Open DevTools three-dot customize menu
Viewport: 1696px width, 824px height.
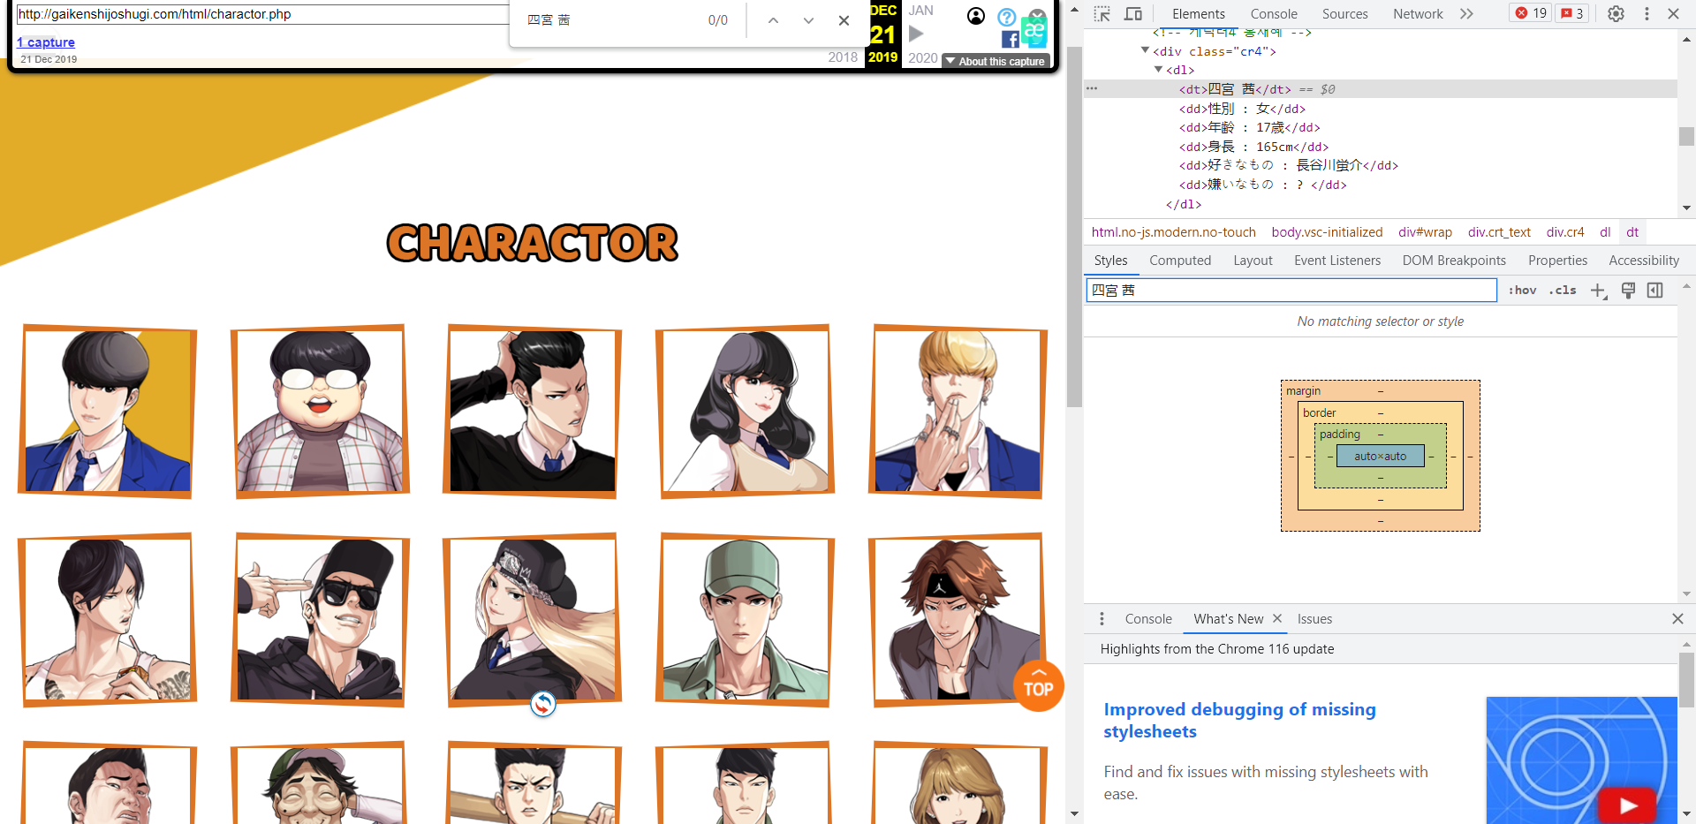click(1647, 13)
